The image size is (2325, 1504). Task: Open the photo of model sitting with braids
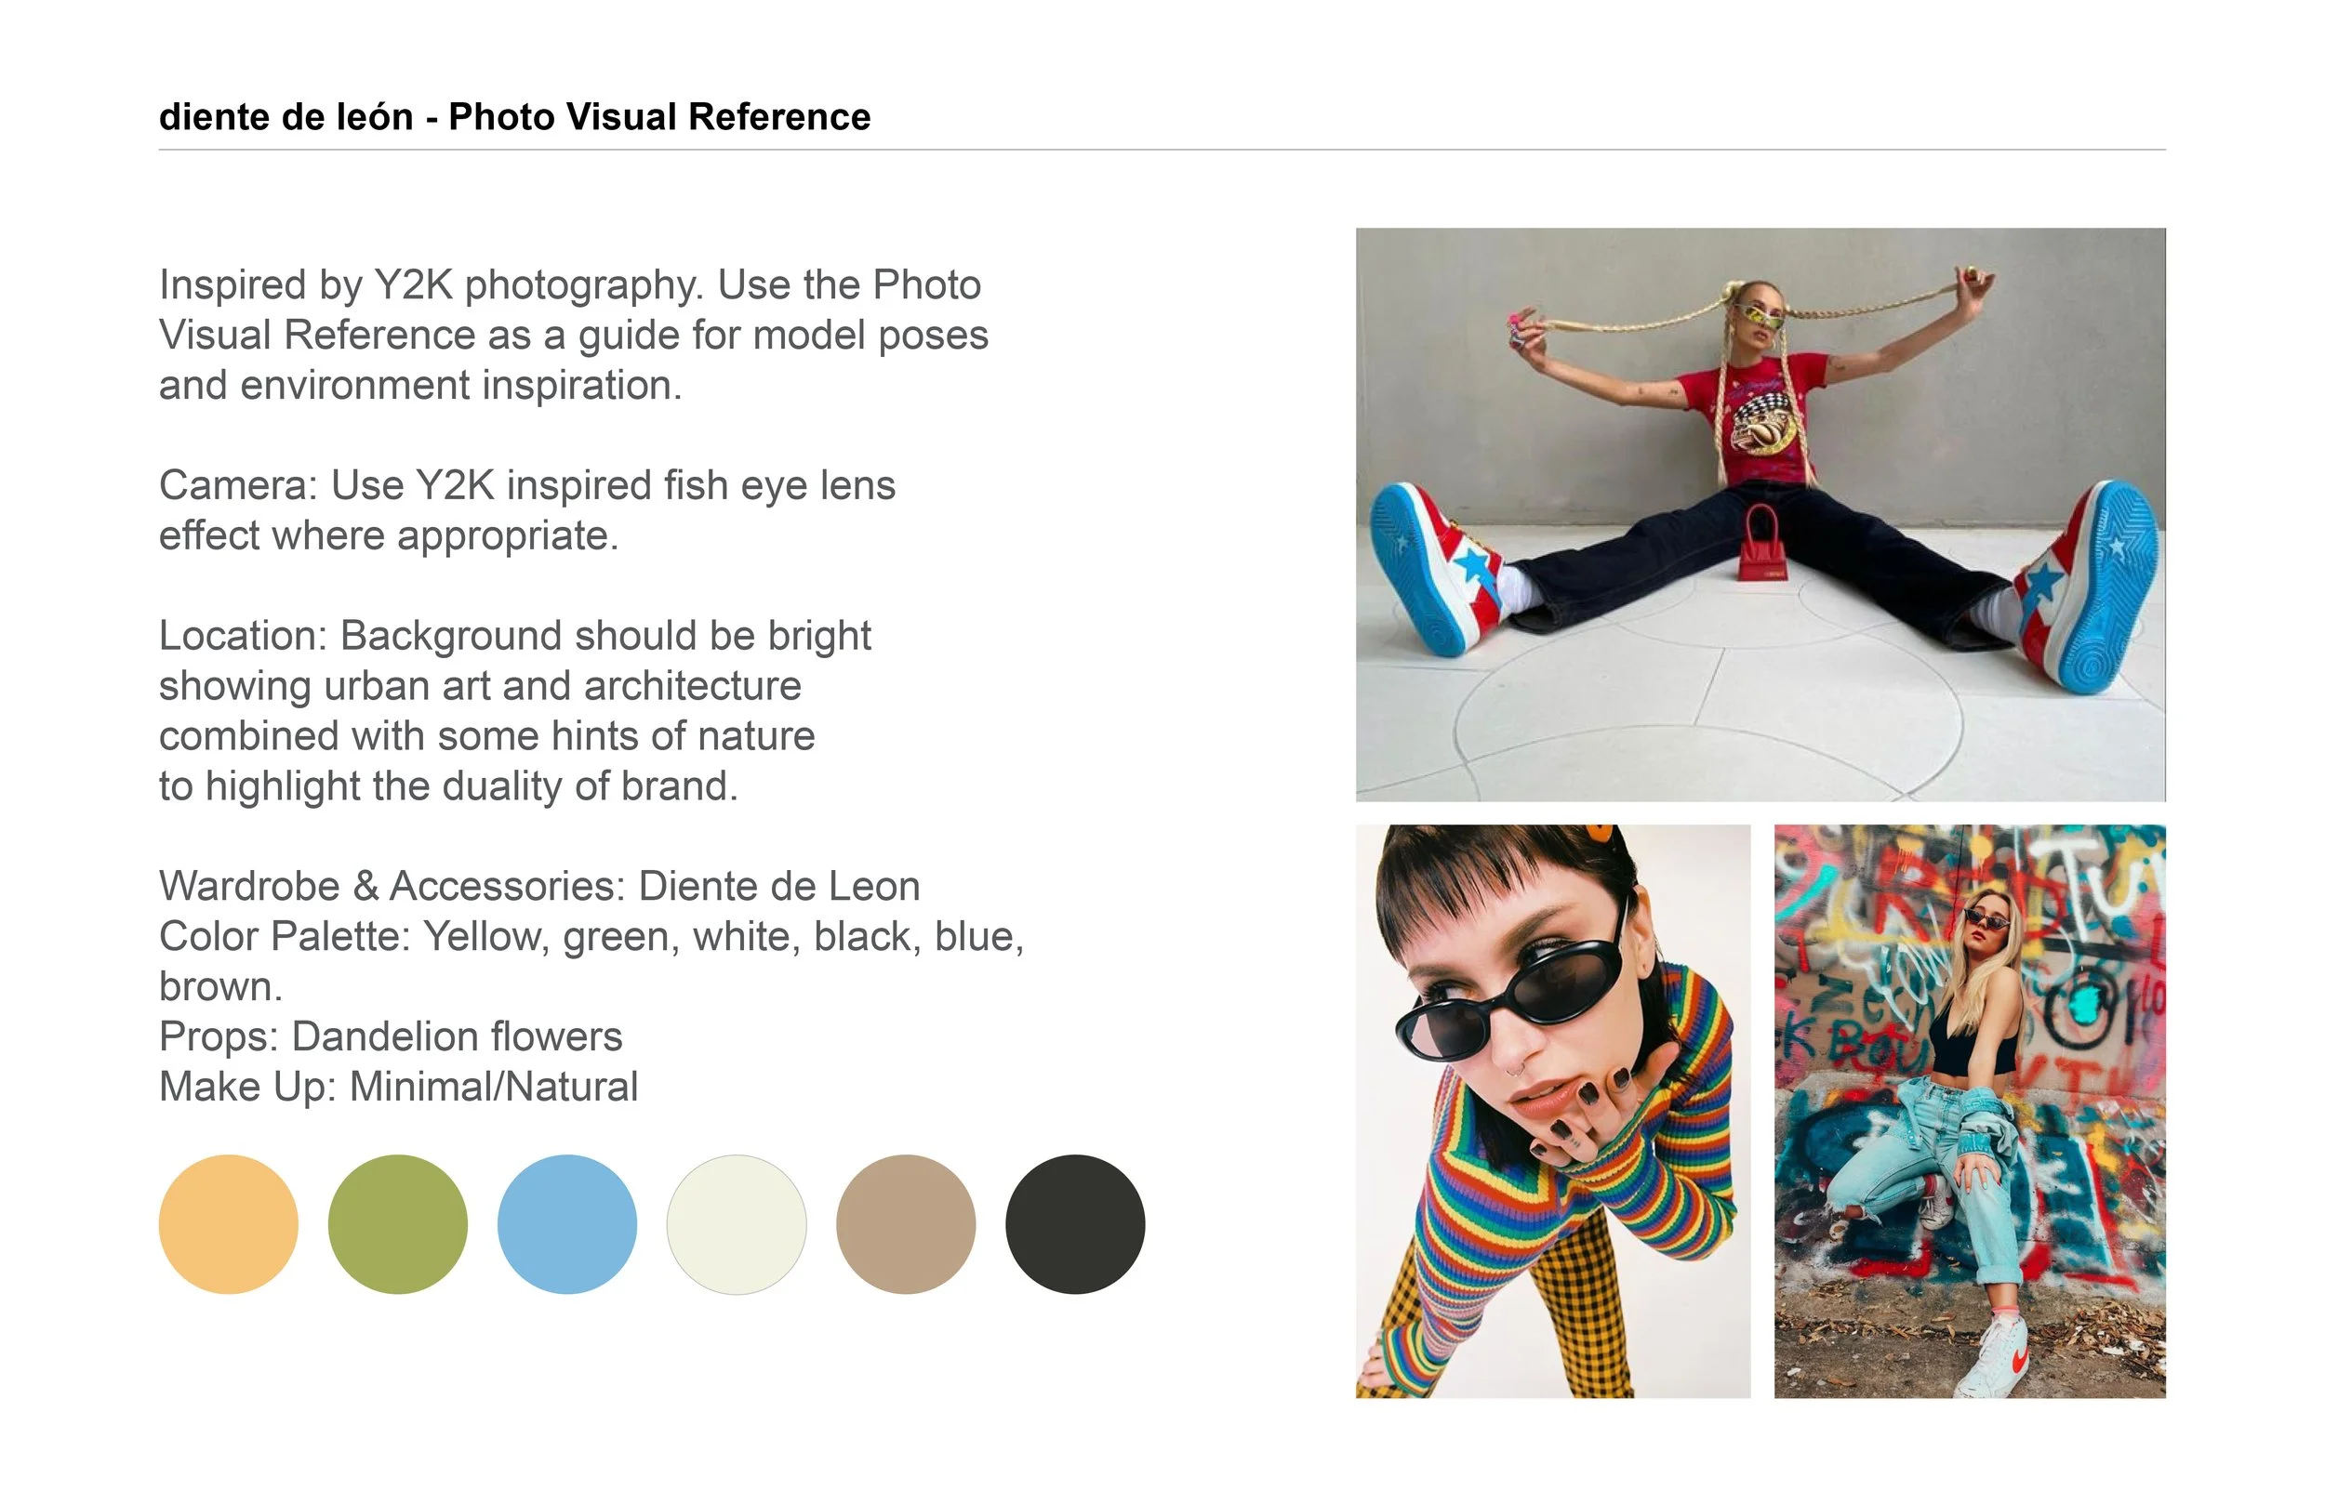point(1760,515)
